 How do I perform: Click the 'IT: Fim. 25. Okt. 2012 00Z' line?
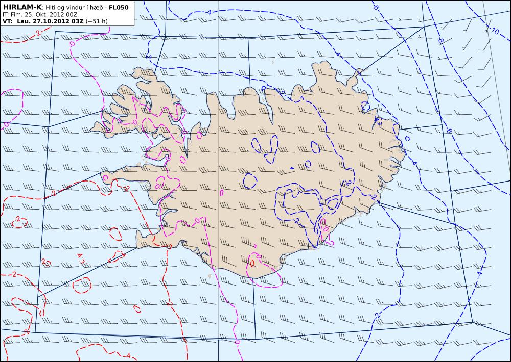click(x=40, y=14)
